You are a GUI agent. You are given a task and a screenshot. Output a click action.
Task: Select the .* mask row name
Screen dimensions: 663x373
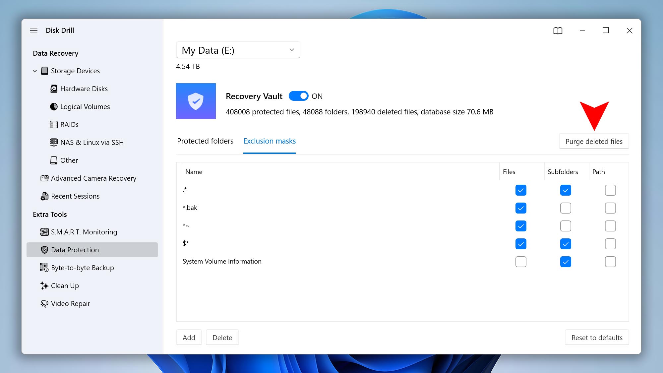[x=185, y=190]
